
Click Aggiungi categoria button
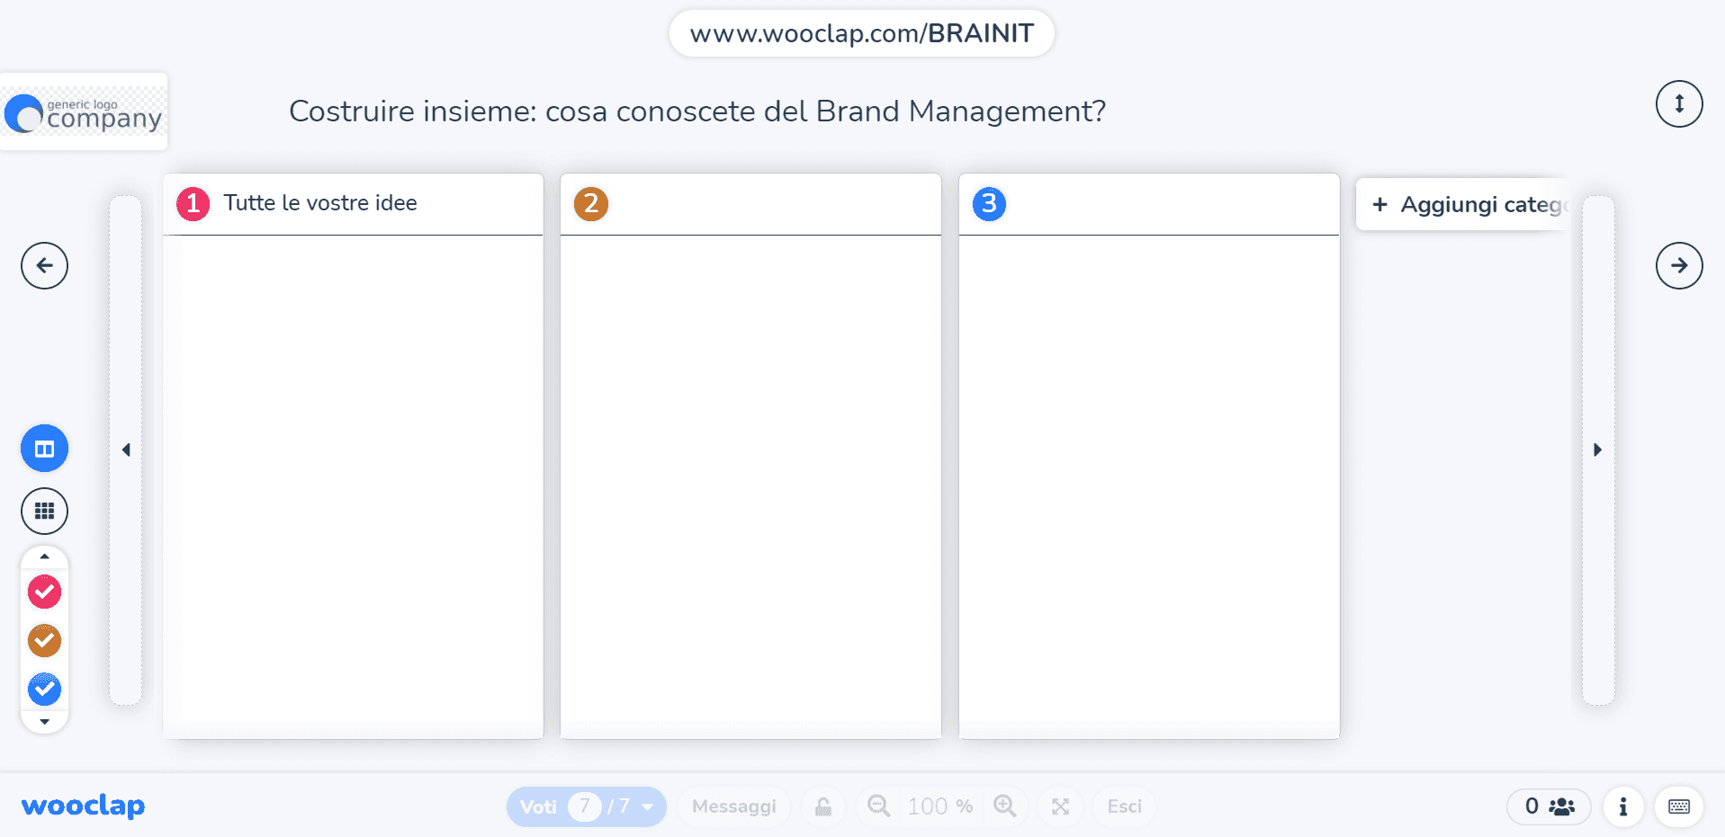click(1465, 204)
